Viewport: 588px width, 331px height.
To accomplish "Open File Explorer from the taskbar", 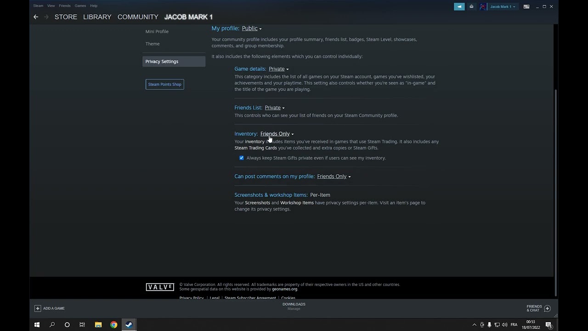I will pos(98,325).
